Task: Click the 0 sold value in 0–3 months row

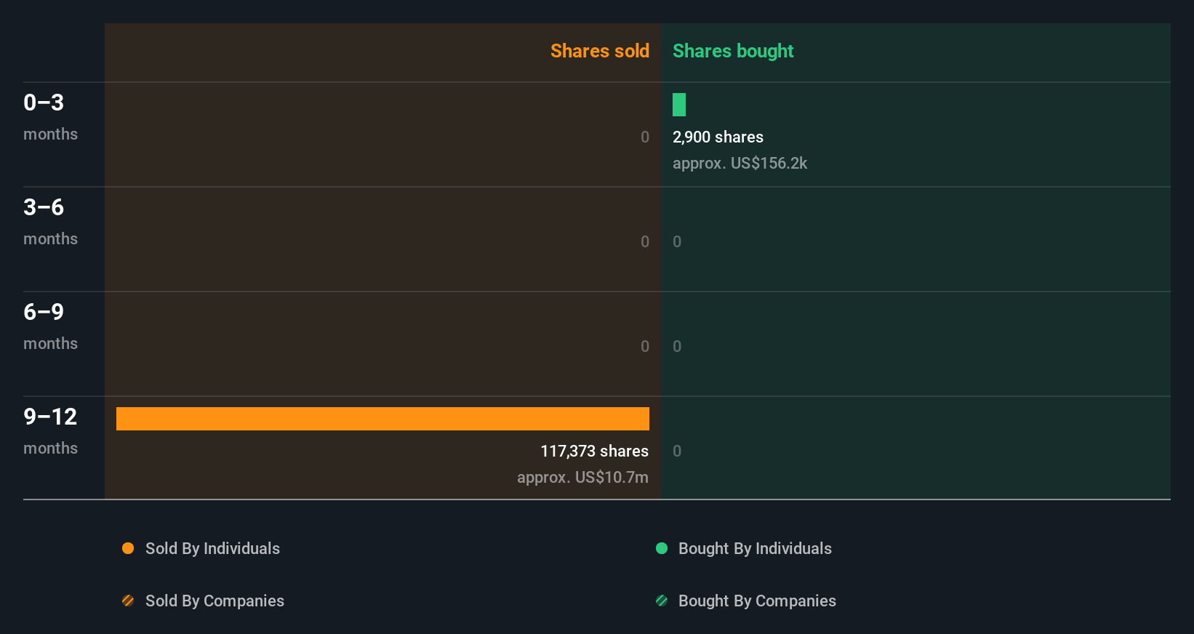Action: click(x=645, y=137)
